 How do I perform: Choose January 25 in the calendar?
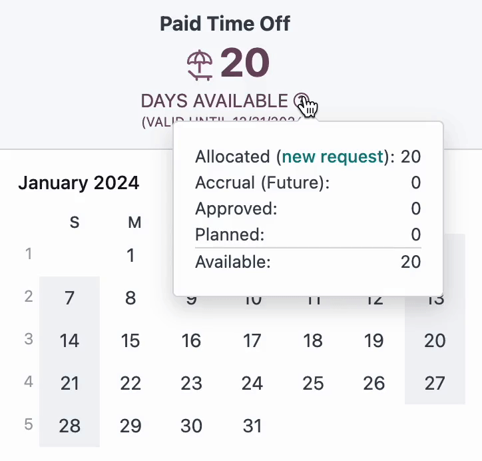(x=314, y=383)
